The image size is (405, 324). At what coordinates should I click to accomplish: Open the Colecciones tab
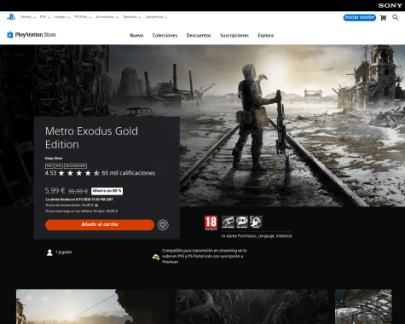165,36
